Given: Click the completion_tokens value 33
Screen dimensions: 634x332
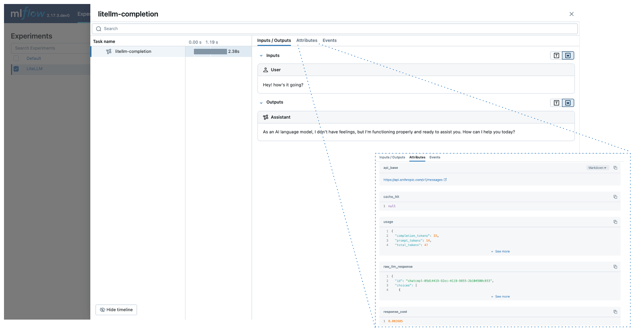Looking at the screenshot, I should 435,236.
